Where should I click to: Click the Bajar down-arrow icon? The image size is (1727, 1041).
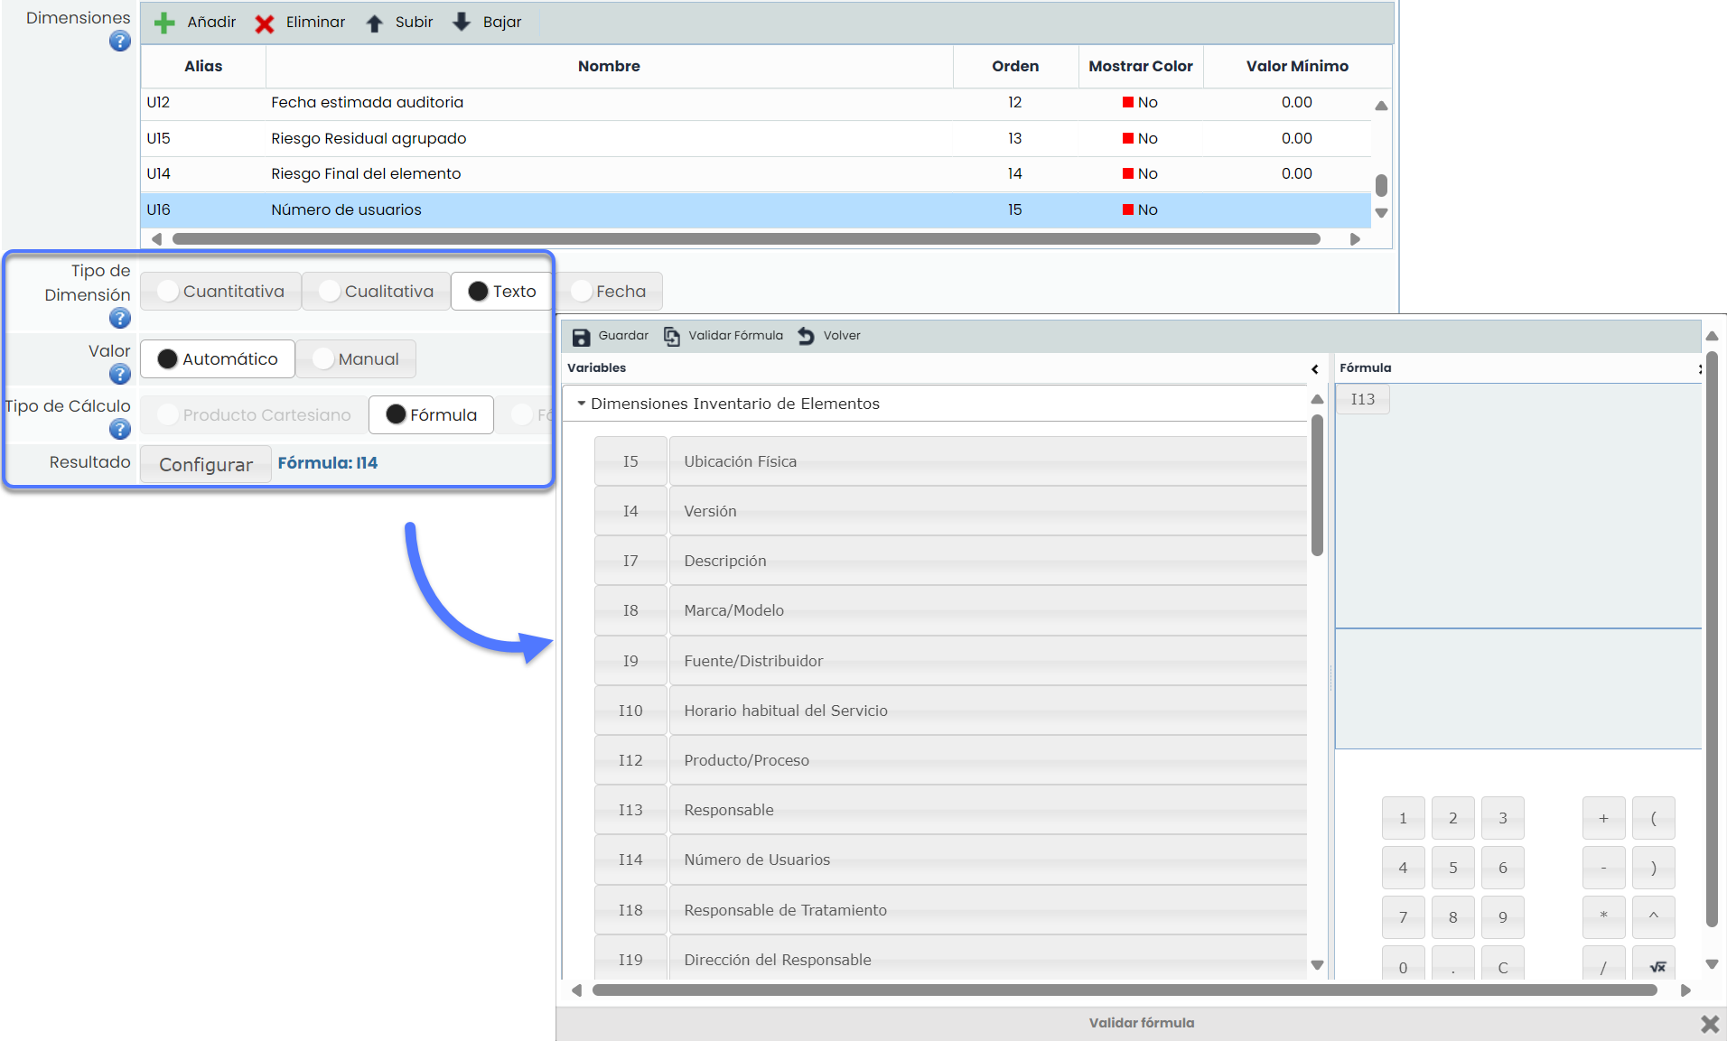point(462,23)
